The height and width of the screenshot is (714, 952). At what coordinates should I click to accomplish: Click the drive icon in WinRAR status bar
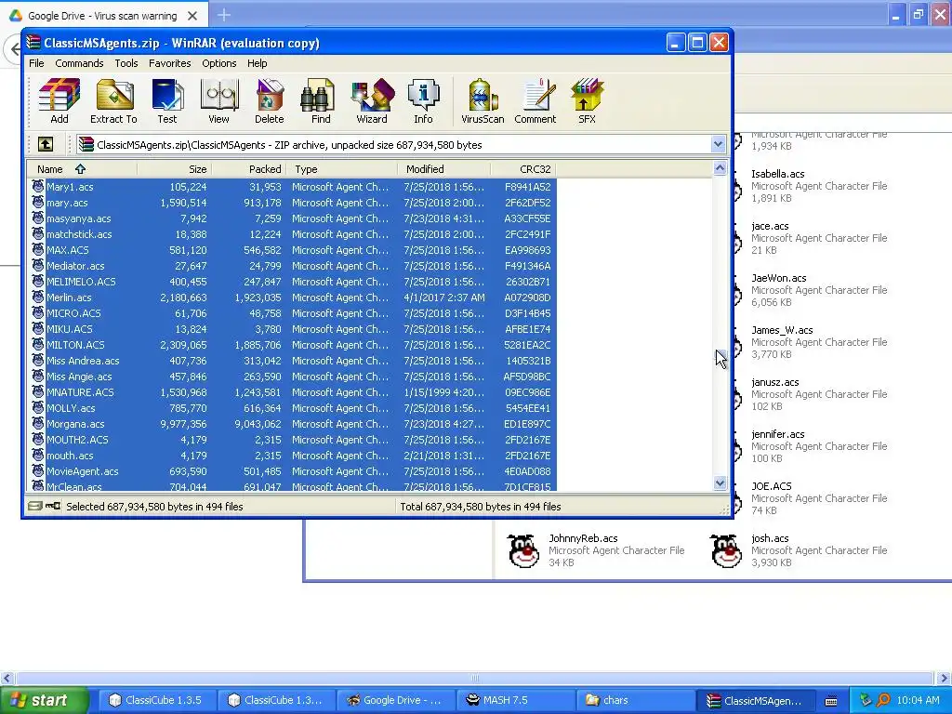(35, 506)
